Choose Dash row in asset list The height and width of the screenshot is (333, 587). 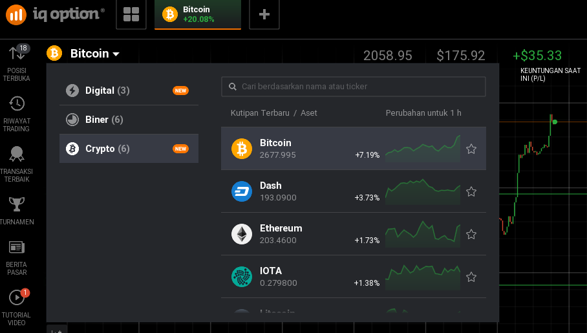click(354, 191)
